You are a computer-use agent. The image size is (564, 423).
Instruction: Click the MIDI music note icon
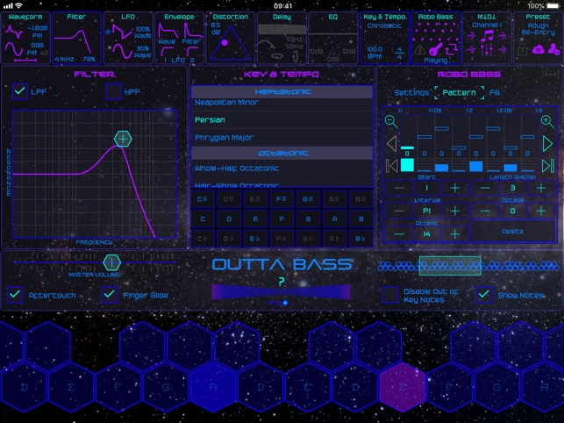tap(487, 36)
